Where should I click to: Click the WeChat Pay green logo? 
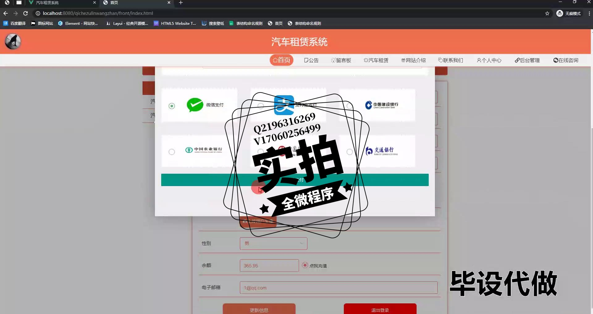click(x=195, y=105)
